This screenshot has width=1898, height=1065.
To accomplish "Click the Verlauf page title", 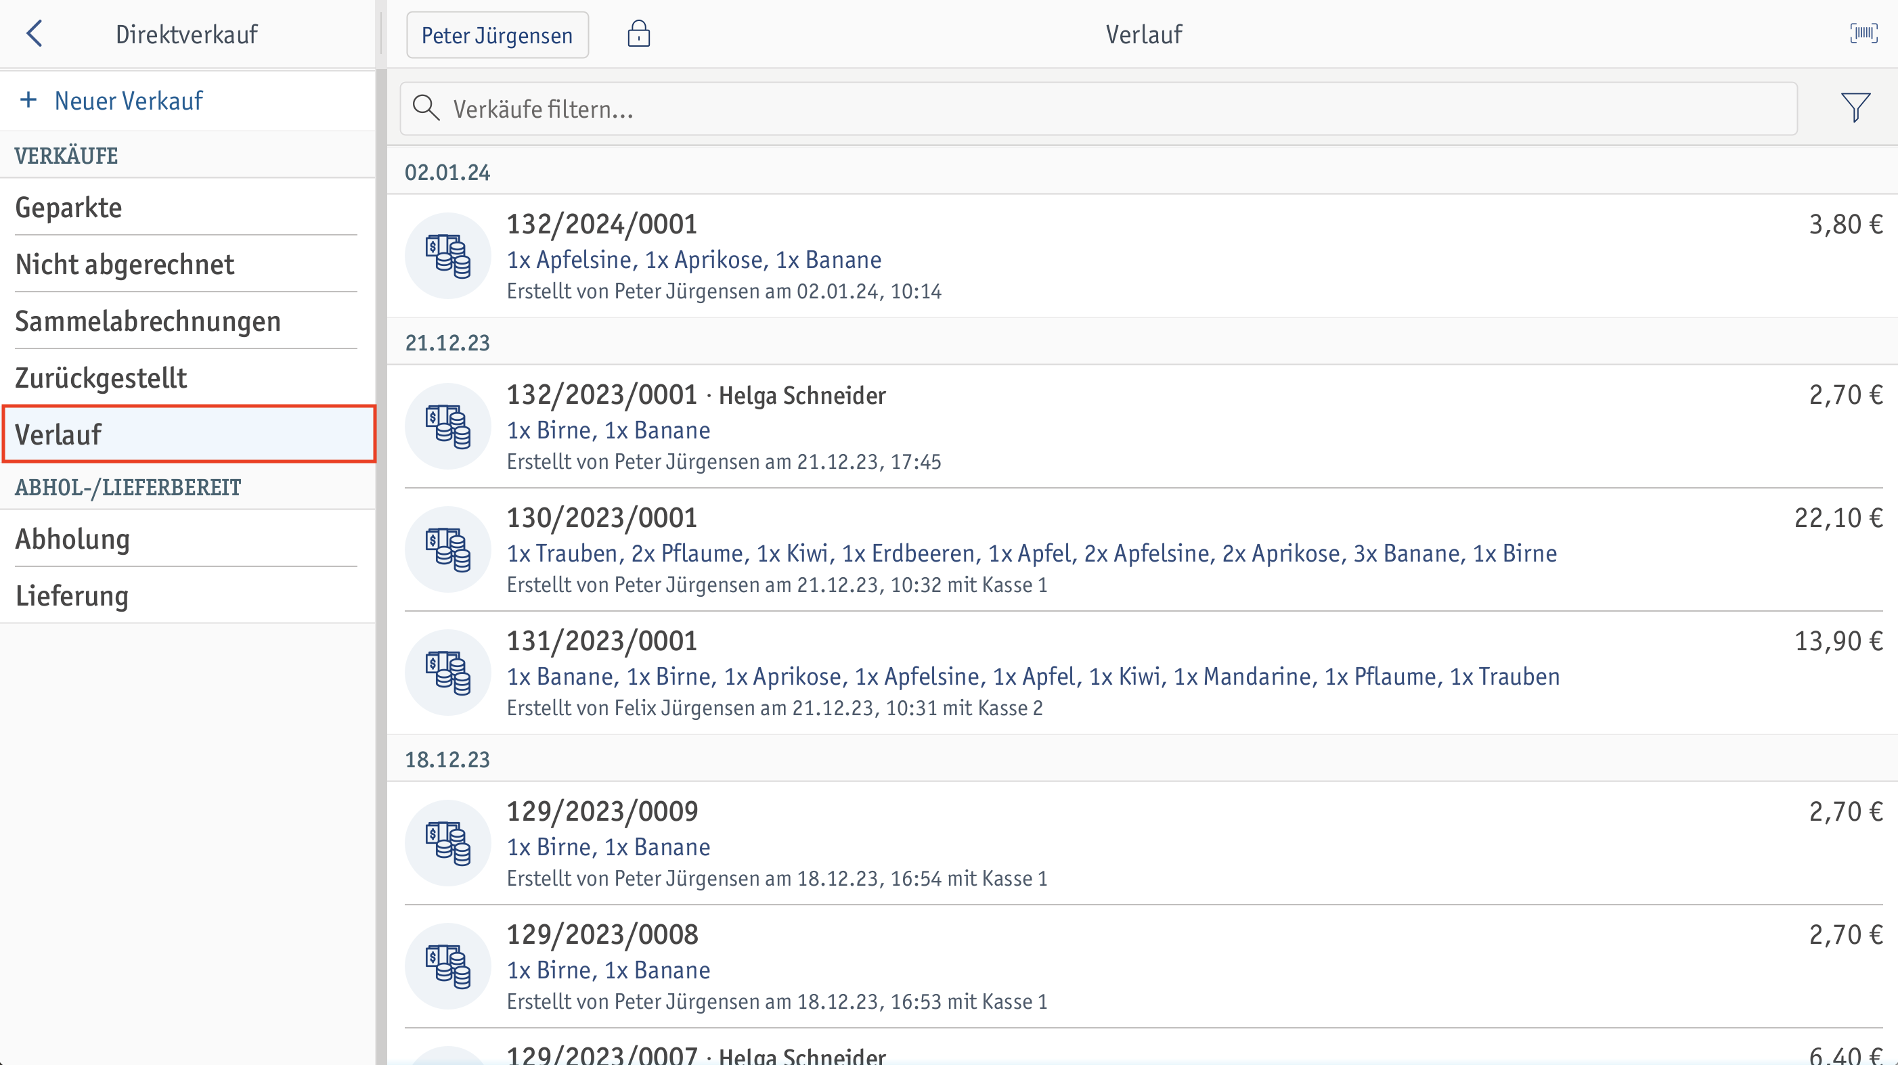I will click(x=1143, y=34).
